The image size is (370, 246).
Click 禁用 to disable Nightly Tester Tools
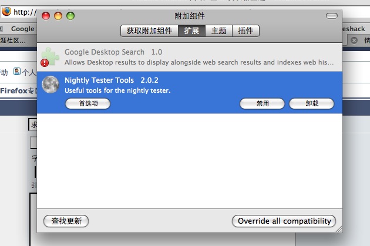tap(262, 103)
